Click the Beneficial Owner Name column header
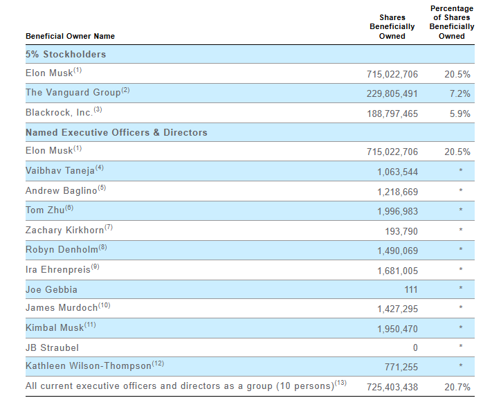The image size is (492, 407). tap(70, 36)
